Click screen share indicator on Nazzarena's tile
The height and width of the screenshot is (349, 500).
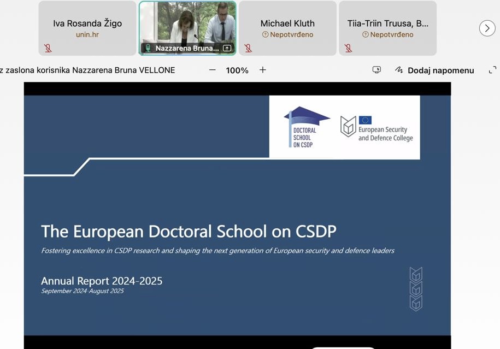(227, 48)
